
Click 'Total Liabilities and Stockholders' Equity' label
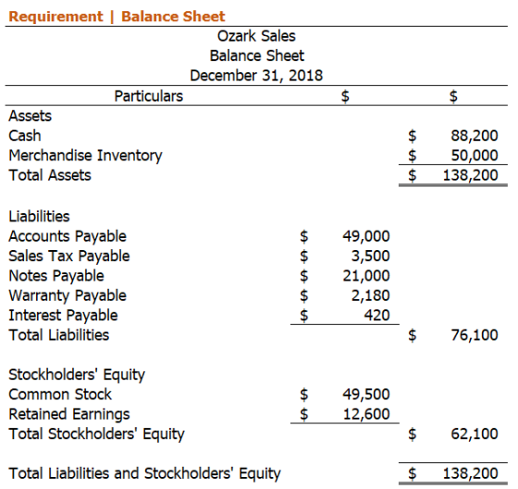pos(144,473)
